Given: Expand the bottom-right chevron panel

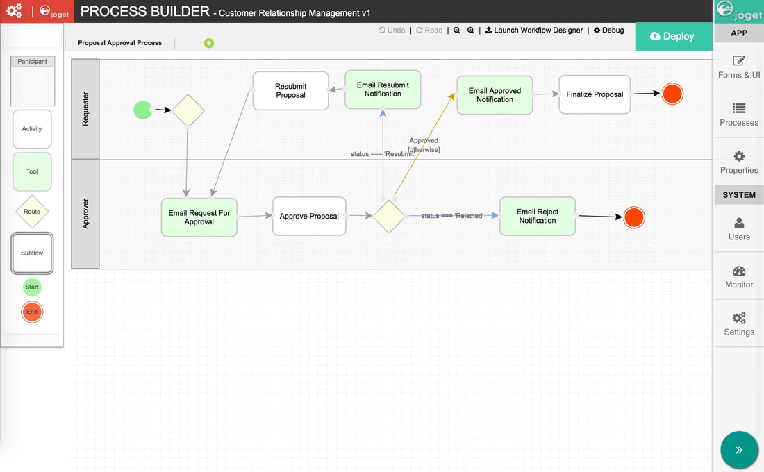Looking at the screenshot, I should [x=738, y=450].
